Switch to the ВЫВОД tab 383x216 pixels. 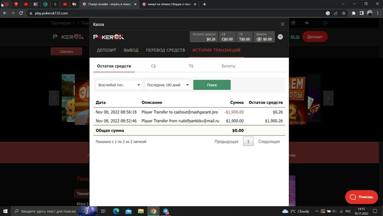click(131, 50)
